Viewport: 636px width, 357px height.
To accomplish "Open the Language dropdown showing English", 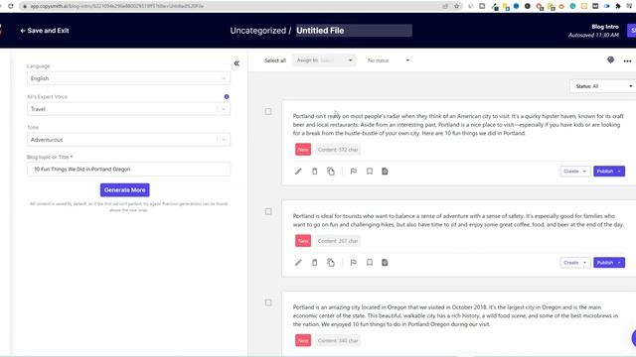I will click(128, 78).
